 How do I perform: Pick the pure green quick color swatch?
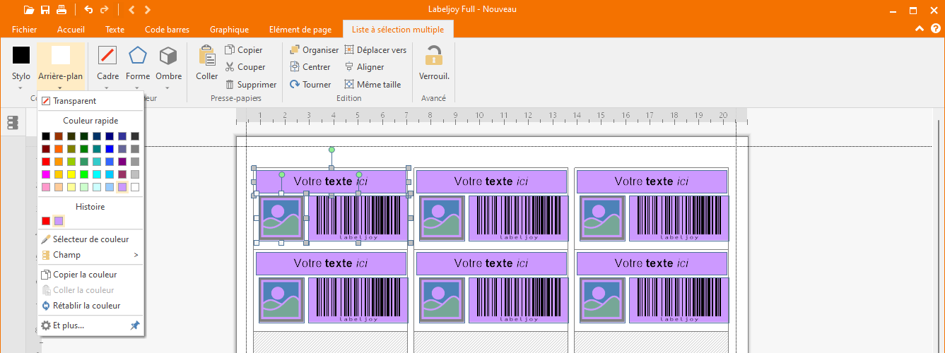point(84,174)
